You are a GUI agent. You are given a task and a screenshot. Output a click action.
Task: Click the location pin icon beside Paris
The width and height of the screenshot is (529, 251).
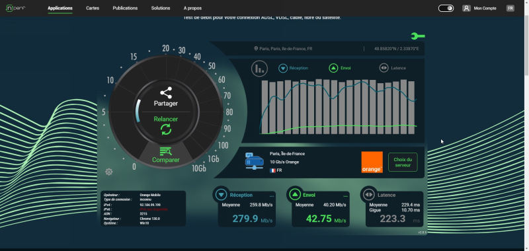(256, 49)
